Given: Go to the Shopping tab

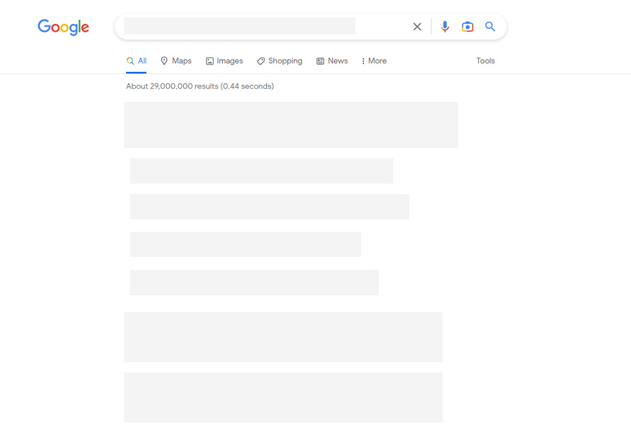Looking at the screenshot, I should pyautogui.click(x=279, y=61).
